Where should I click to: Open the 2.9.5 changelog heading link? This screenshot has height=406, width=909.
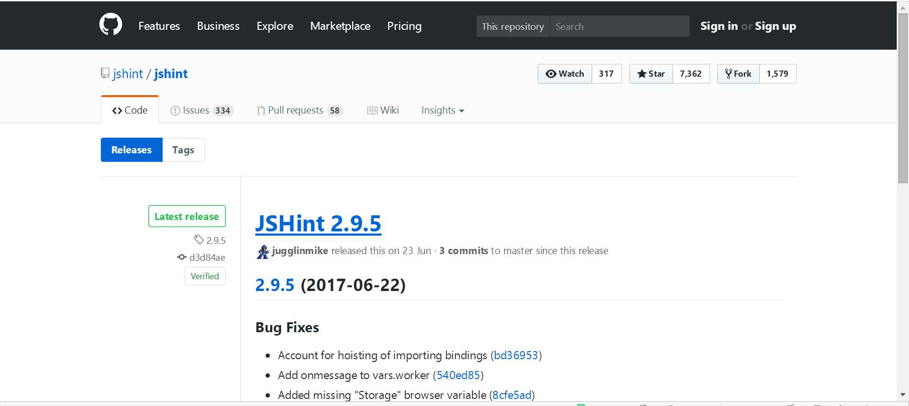(x=275, y=285)
